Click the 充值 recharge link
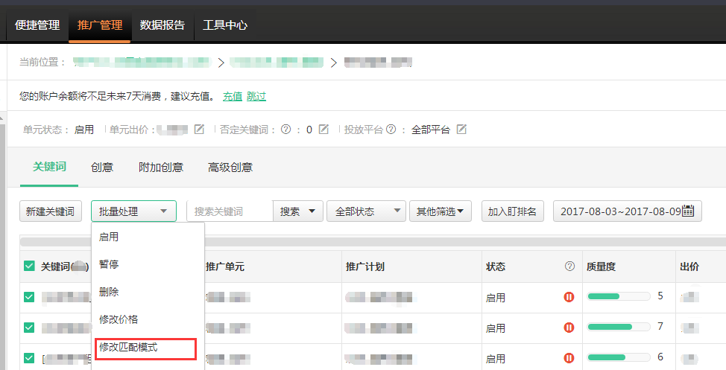 (x=233, y=96)
